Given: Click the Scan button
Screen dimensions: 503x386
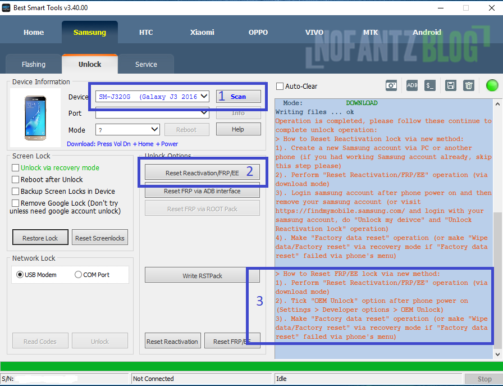Looking at the screenshot, I should point(239,96).
